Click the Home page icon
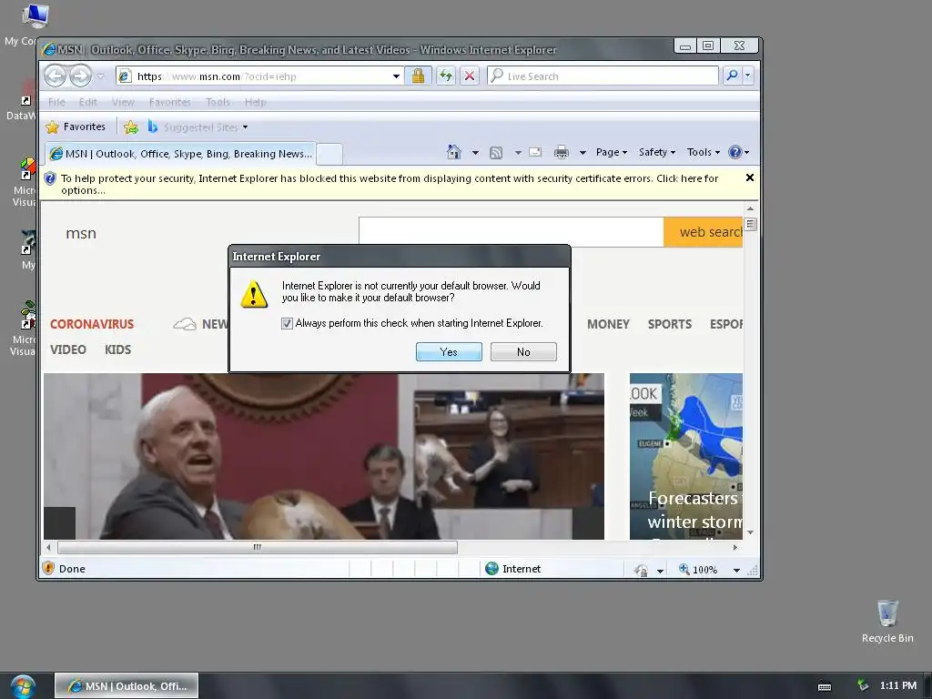Screen dimensions: 932x699 tap(453, 152)
